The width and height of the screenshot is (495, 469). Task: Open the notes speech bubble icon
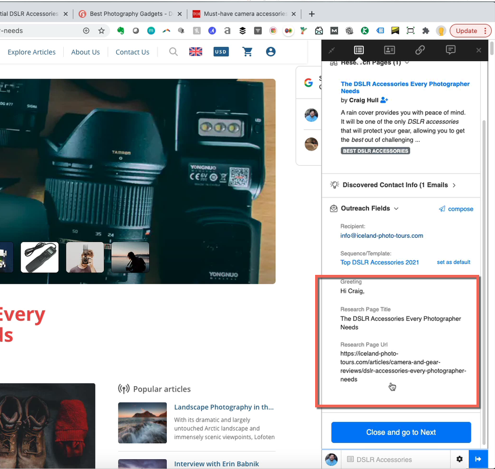click(x=450, y=50)
